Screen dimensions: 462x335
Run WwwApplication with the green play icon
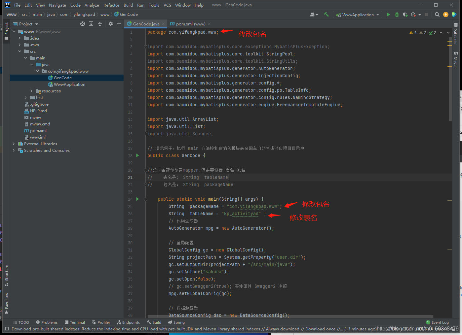pyautogui.click(x=388, y=15)
